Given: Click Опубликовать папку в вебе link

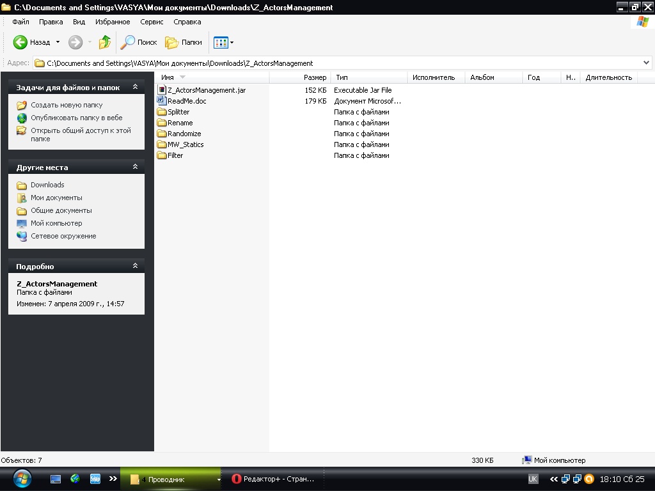Looking at the screenshot, I should pyautogui.click(x=77, y=118).
